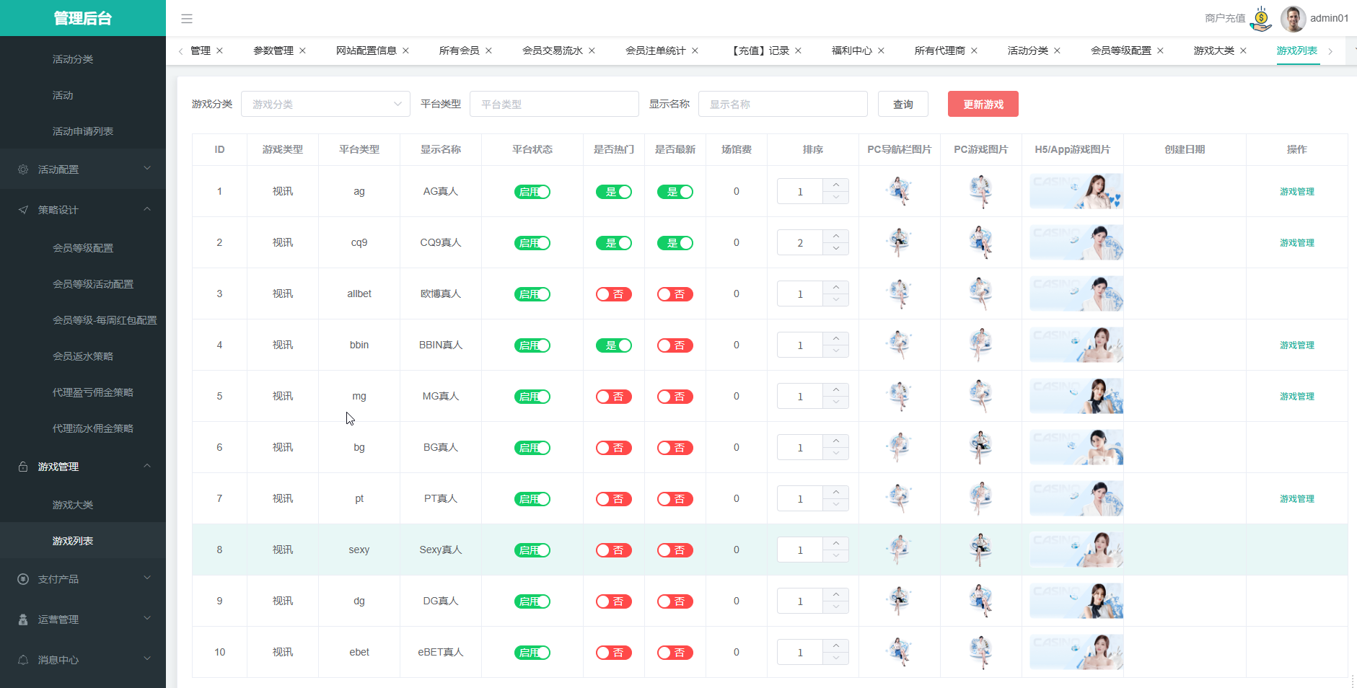Click the hamburger menu collapse icon
This screenshot has width=1357, height=688.
click(187, 19)
